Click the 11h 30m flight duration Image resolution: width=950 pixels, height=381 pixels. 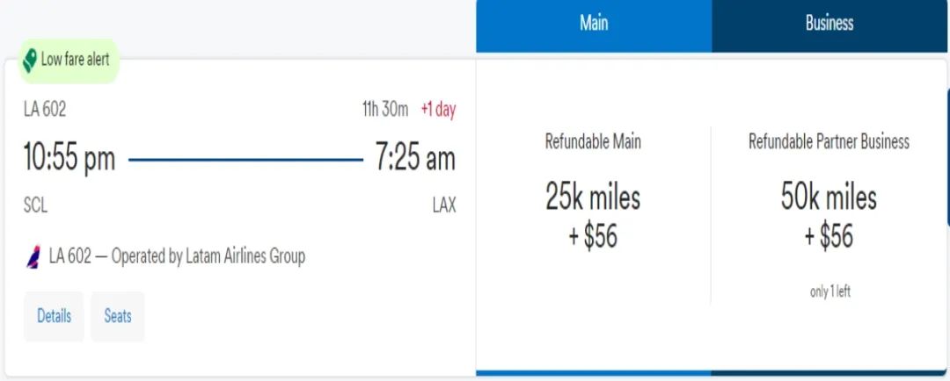[x=385, y=110]
